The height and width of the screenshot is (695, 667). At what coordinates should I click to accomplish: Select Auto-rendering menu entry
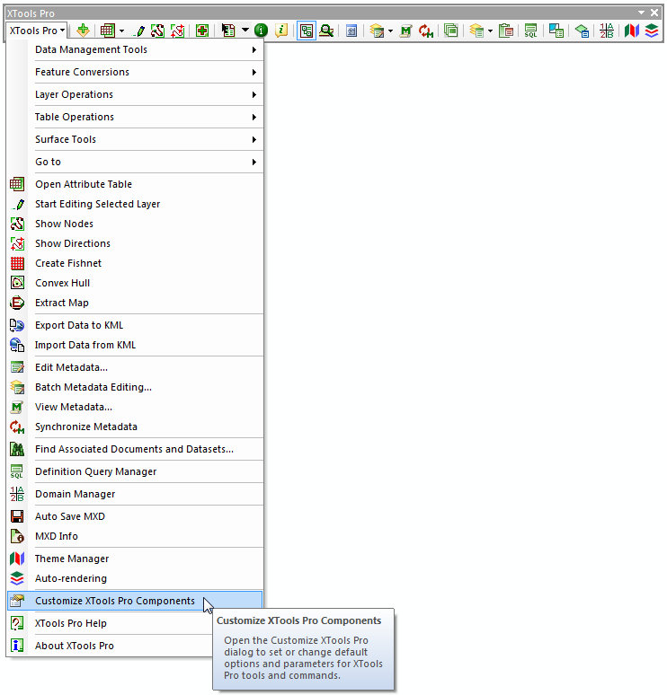136,578
